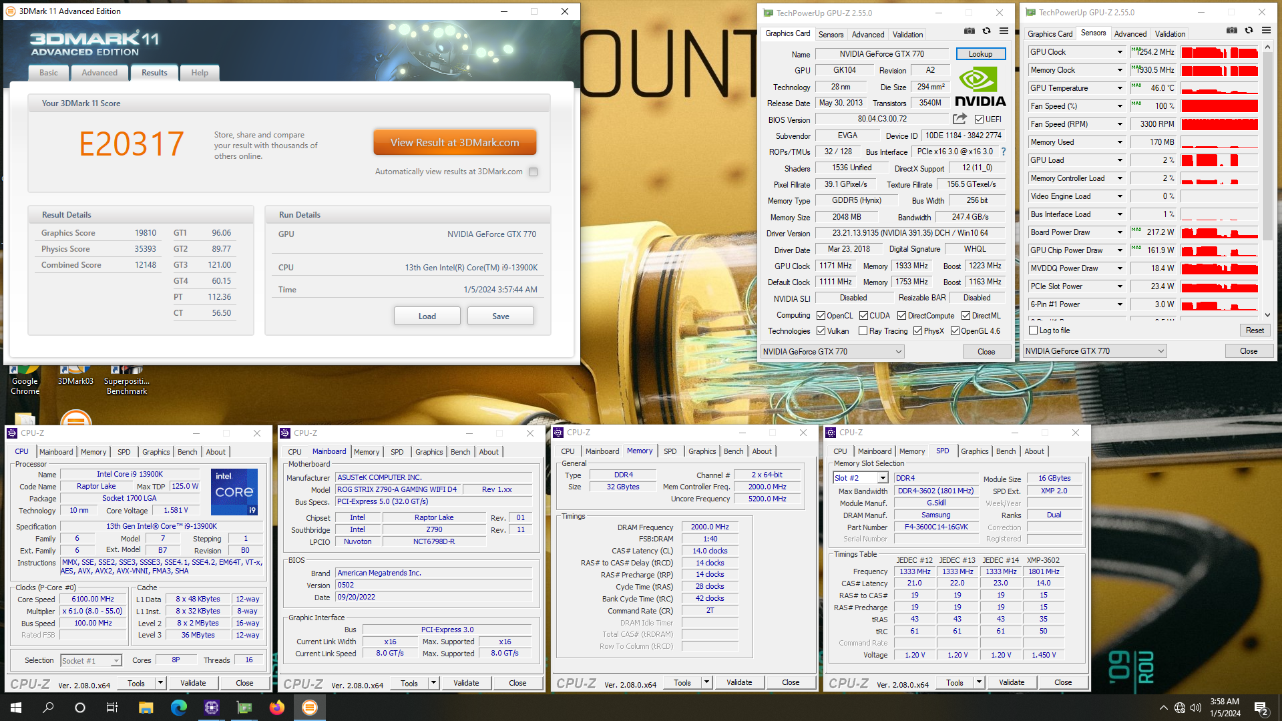The height and width of the screenshot is (721, 1282).
Task: Open the hamburger menu in GPU-Z Sensors window
Action: tap(1266, 30)
